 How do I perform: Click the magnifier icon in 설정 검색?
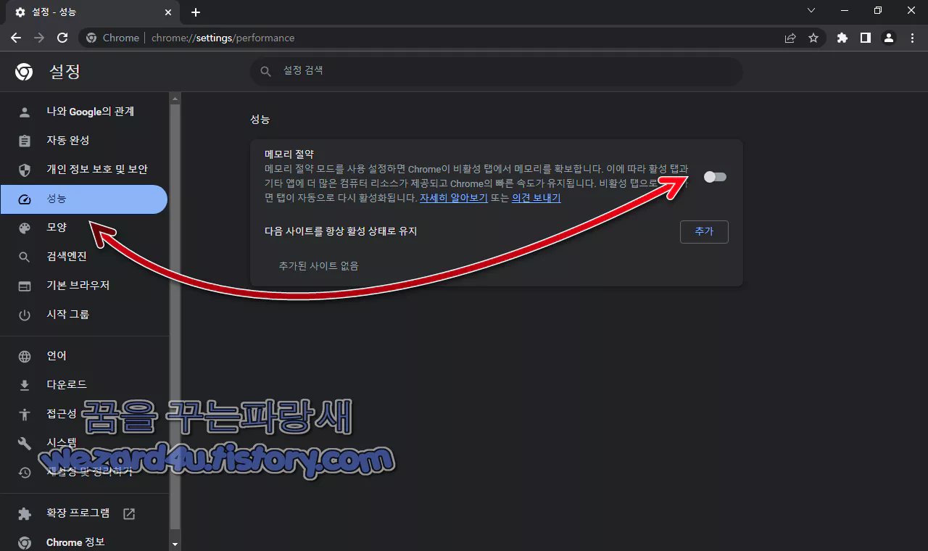tap(266, 71)
